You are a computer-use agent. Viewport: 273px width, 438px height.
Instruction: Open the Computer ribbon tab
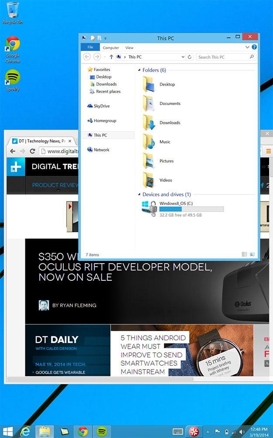111,48
